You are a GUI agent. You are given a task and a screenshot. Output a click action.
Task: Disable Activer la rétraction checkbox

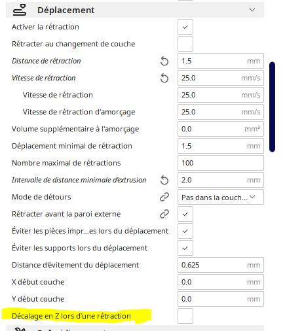pyautogui.click(x=185, y=27)
